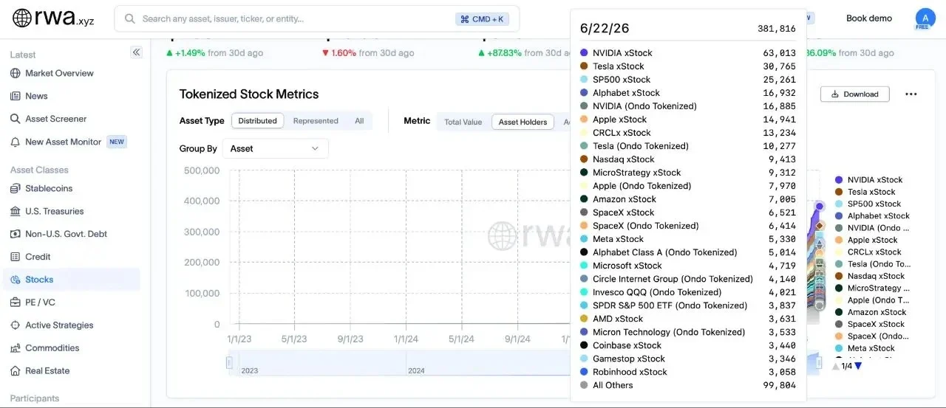Open the three-dot more options menu
The height and width of the screenshot is (408, 946).
click(911, 94)
